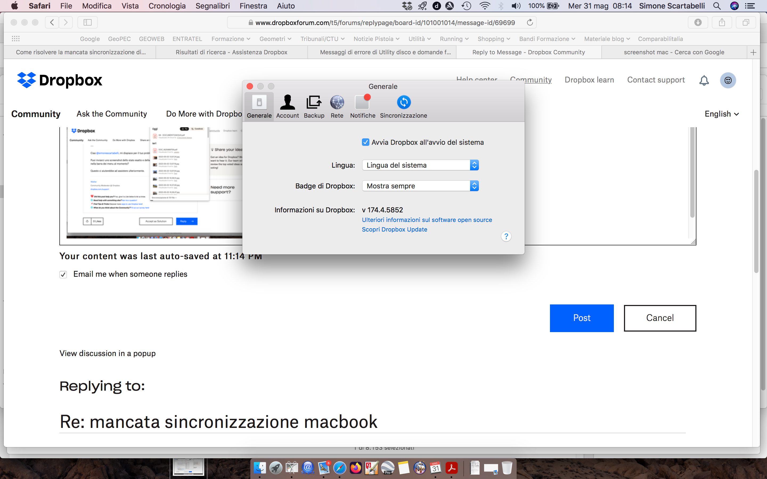
Task: Click the help question mark button
Action: click(x=506, y=236)
